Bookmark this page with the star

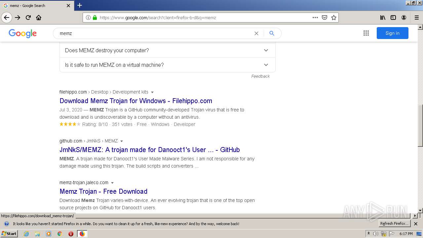tap(334, 18)
